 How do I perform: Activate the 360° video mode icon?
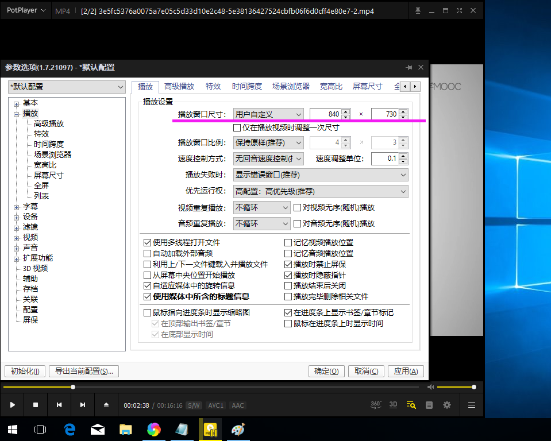(x=375, y=405)
